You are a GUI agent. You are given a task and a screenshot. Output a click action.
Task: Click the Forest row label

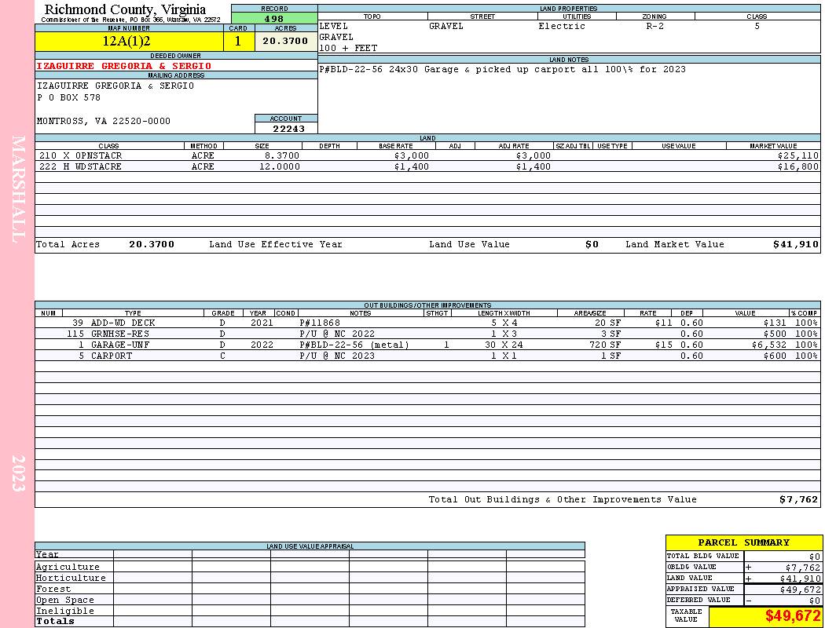(53, 589)
